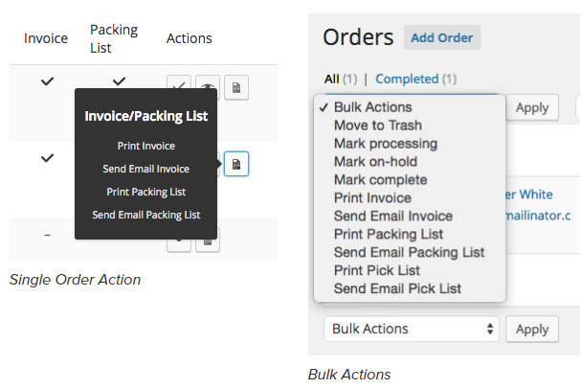Select the checked Bulk Actions option
The height and width of the screenshot is (389, 580).
point(372,107)
